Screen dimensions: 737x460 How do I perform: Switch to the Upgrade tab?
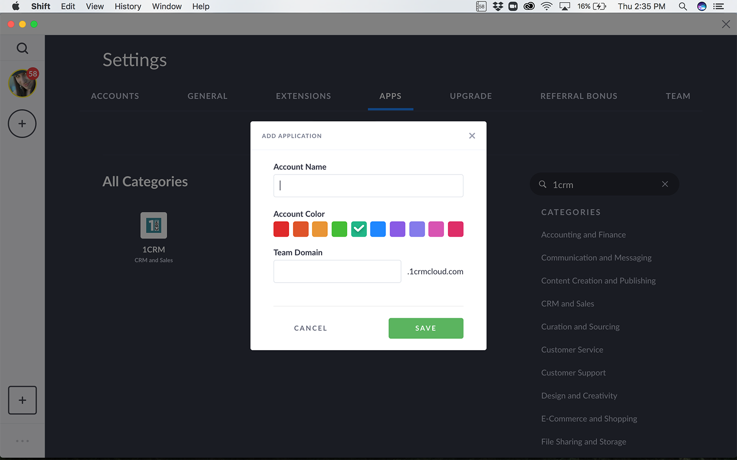[471, 96]
